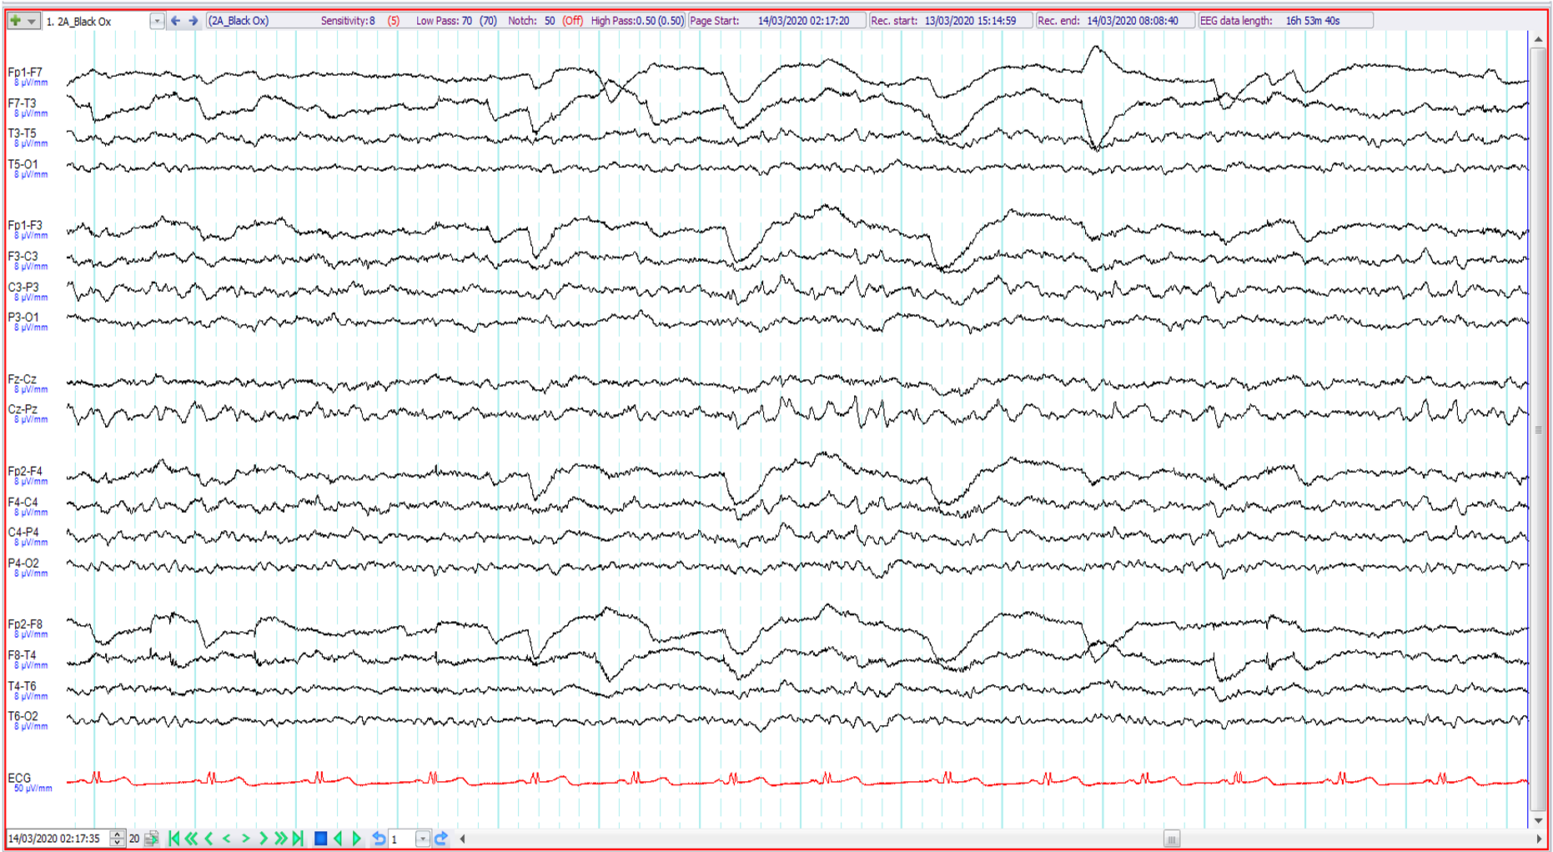Click the page-copy icon next to 20
This screenshot has height=852, width=1553.
tap(151, 839)
